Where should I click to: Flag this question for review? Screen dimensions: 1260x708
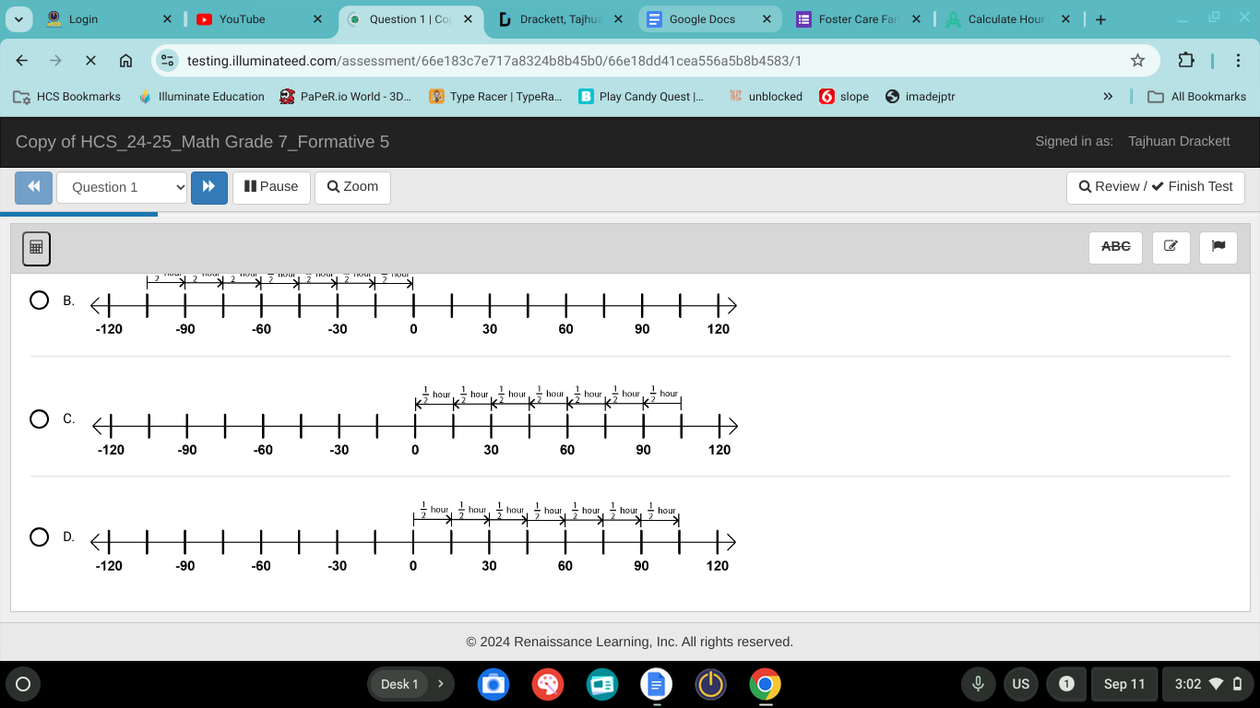[1218, 247]
